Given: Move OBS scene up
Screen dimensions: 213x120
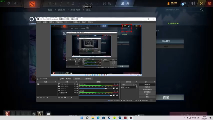Looking at the screenshot, I should (x=44, y=97).
